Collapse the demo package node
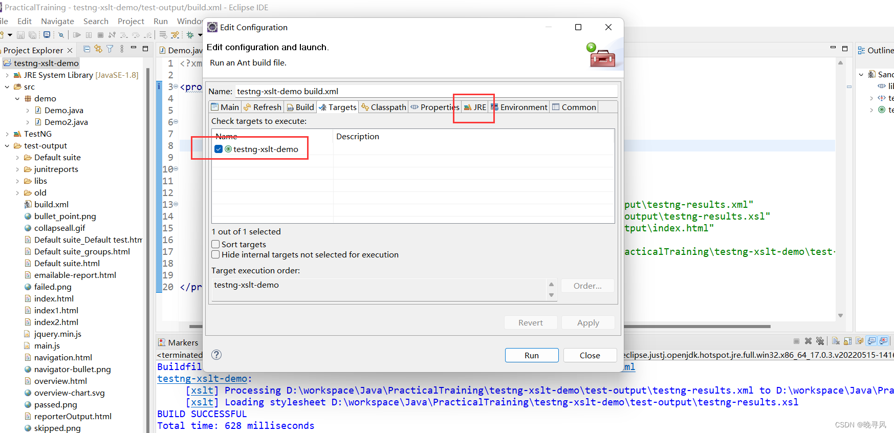 click(x=17, y=99)
